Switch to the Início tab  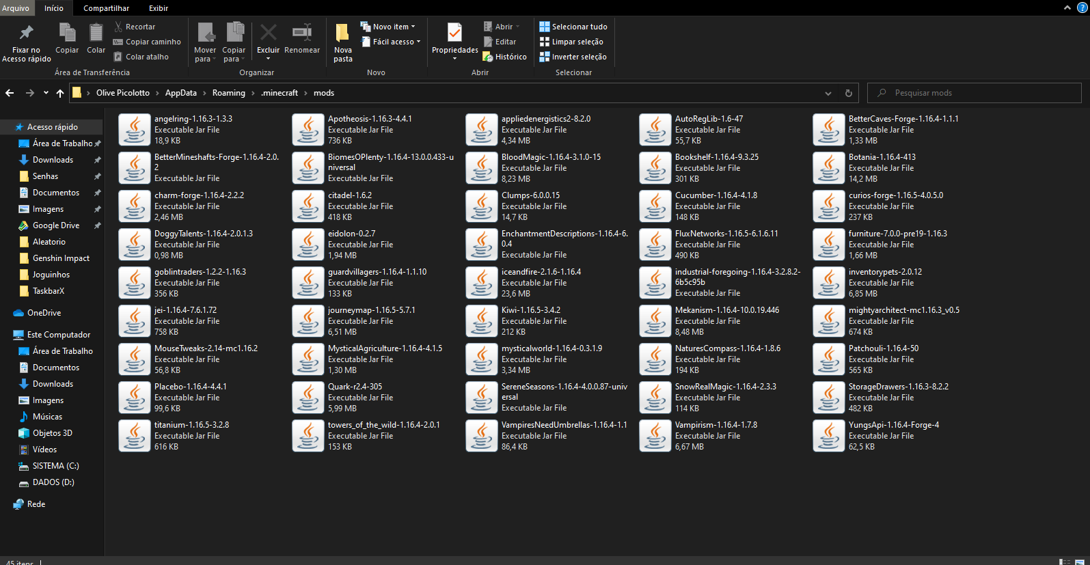54,8
